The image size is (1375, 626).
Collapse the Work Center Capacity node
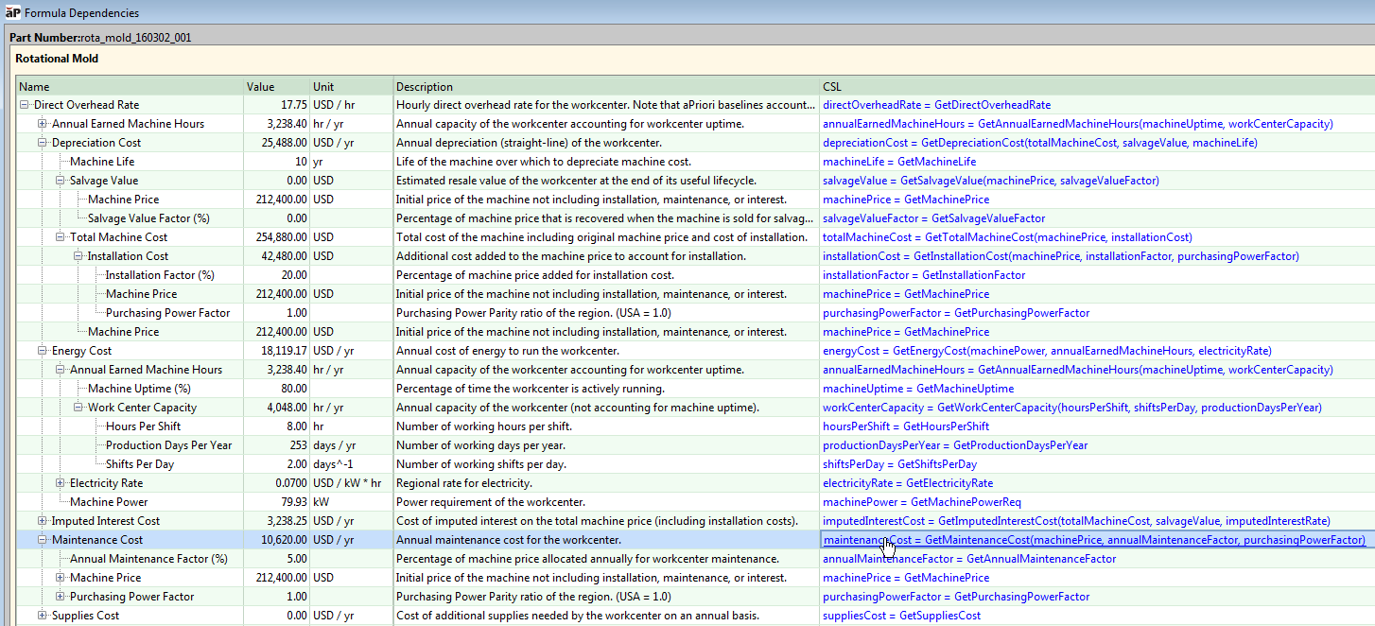click(78, 408)
